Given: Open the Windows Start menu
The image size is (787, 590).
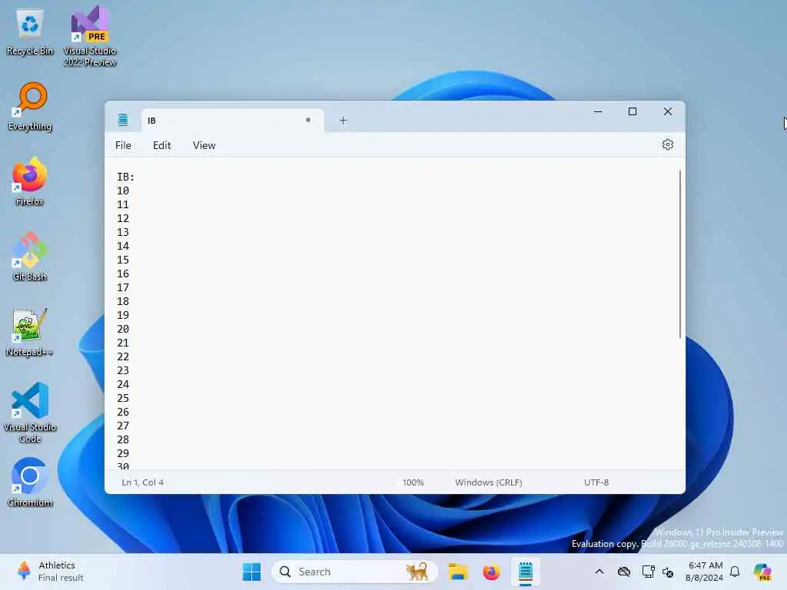Looking at the screenshot, I should 251,572.
